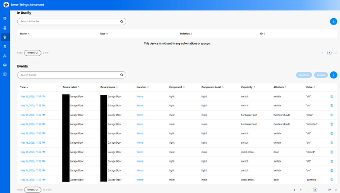Click the "not used in any automations" message

177,43
